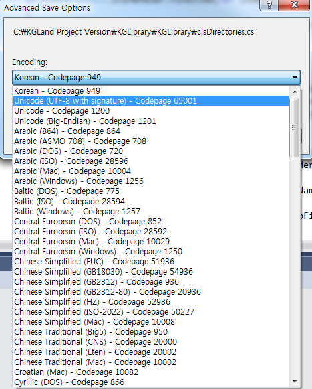Choose Chinese Simplified (EUC) - Codepage 51936
The height and width of the screenshot is (389, 312).
(x=150, y=262)
